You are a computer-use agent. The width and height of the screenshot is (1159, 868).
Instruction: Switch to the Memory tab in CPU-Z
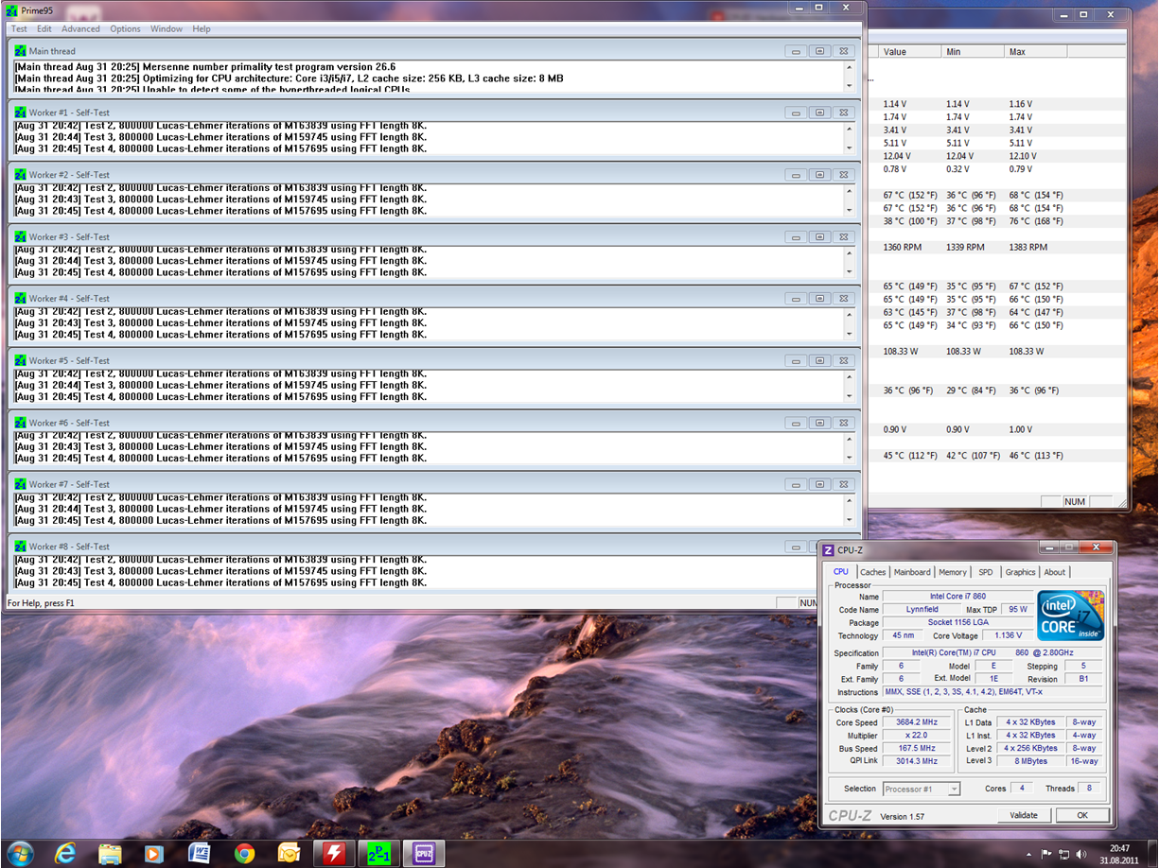[953, 572]
